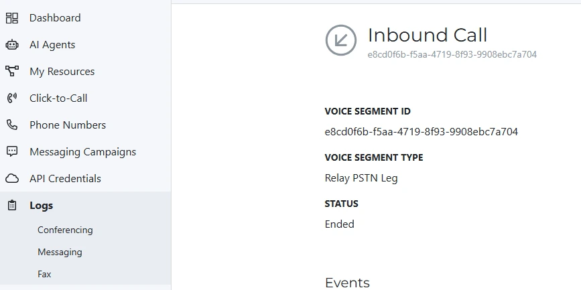Open the Dashboard menu item
The width and height of the screenshot is (581, 290).
coord(55,18)
